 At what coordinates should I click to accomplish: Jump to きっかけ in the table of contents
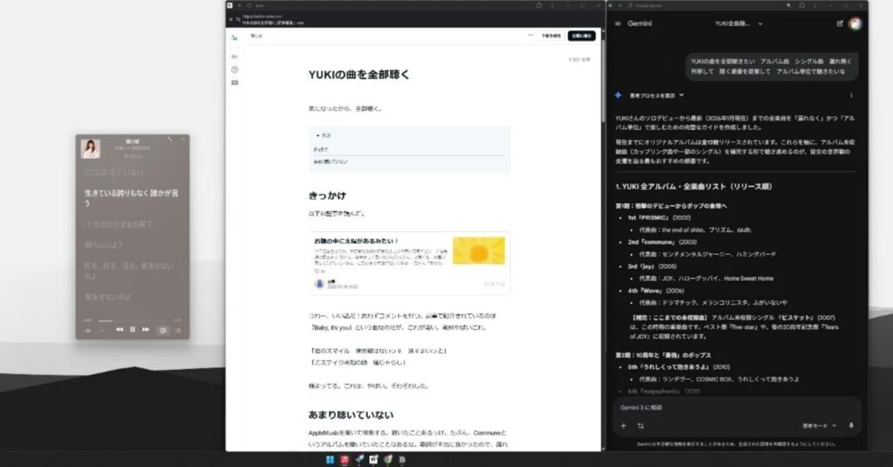[x=321, y=148]
